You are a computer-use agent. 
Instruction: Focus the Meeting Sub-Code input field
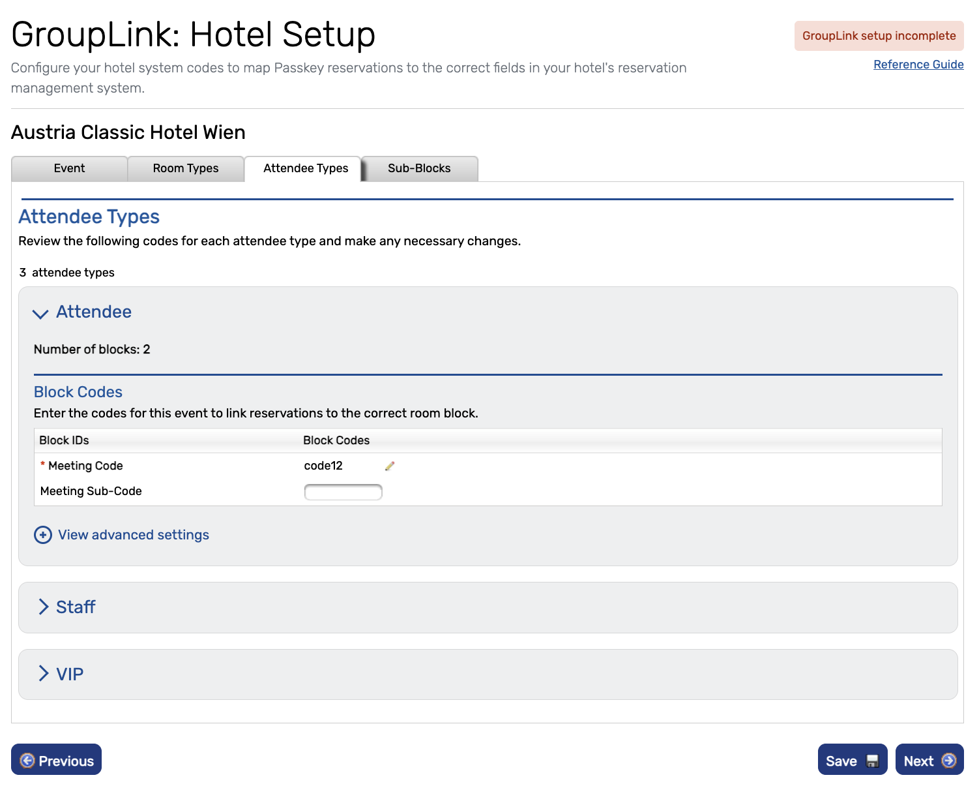pyautogui.click(x=343, y=492)
